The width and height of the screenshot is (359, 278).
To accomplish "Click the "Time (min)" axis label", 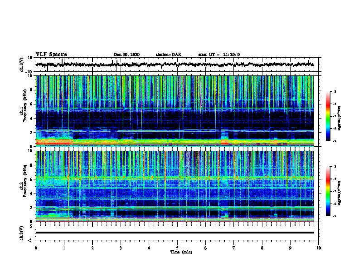I will 181,252.
